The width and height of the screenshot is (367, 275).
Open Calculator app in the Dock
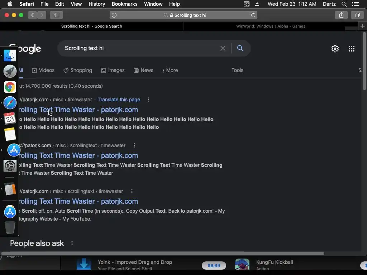pos(10,189)
